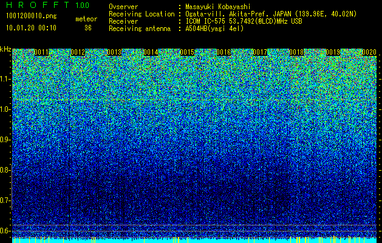
Task: Click the kHz axis unit label
Action: [5, 49]
